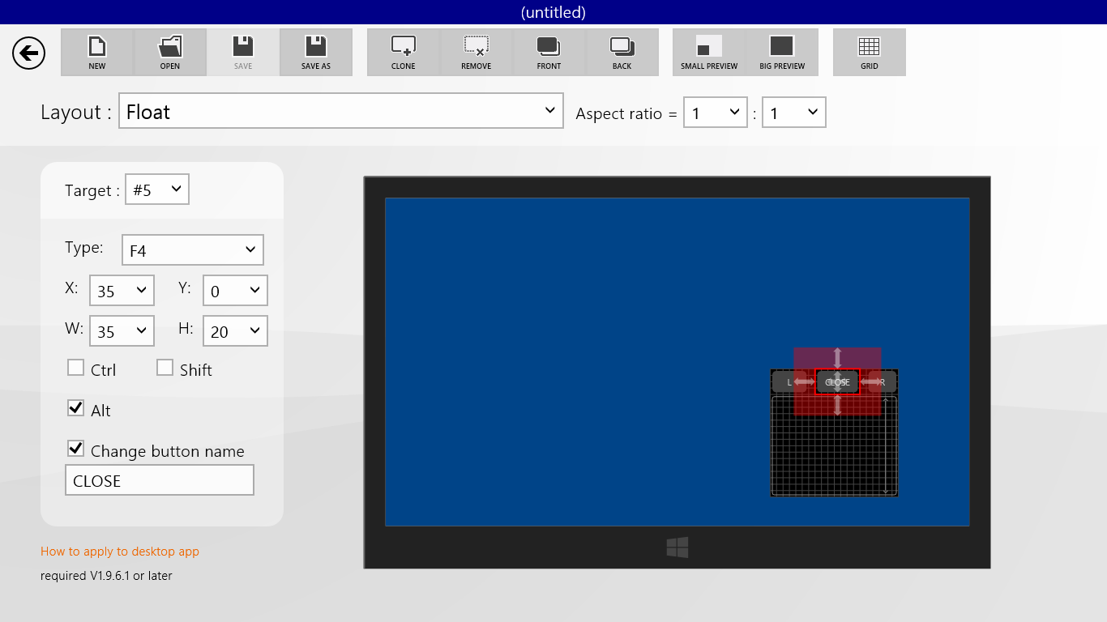This screenshot has height=622, width=1107.
Task: Open the How to apply to desktop app link
Action: 119,551
